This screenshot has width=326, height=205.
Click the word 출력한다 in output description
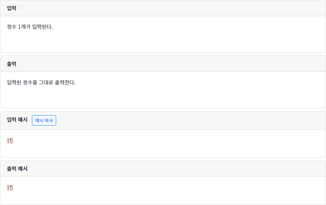pos(65,83)
